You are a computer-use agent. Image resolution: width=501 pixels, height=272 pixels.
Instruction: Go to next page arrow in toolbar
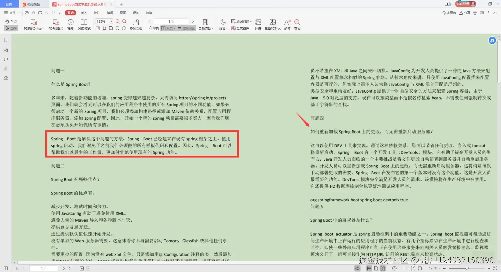pos(193,21)
